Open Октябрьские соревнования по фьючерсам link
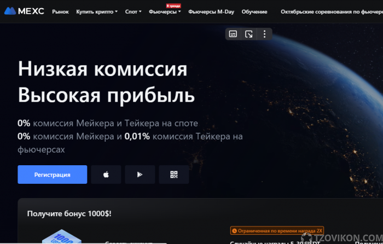Viewport: 383px width, 244px height. click(332, 11)
